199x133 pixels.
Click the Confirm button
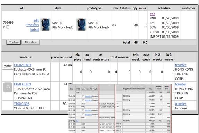click(x=14, y=42)
